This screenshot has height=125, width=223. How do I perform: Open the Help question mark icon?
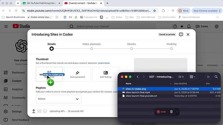[175, 26]
